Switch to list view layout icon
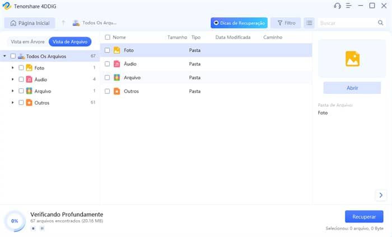392x237 pixels. pos(309,23)
